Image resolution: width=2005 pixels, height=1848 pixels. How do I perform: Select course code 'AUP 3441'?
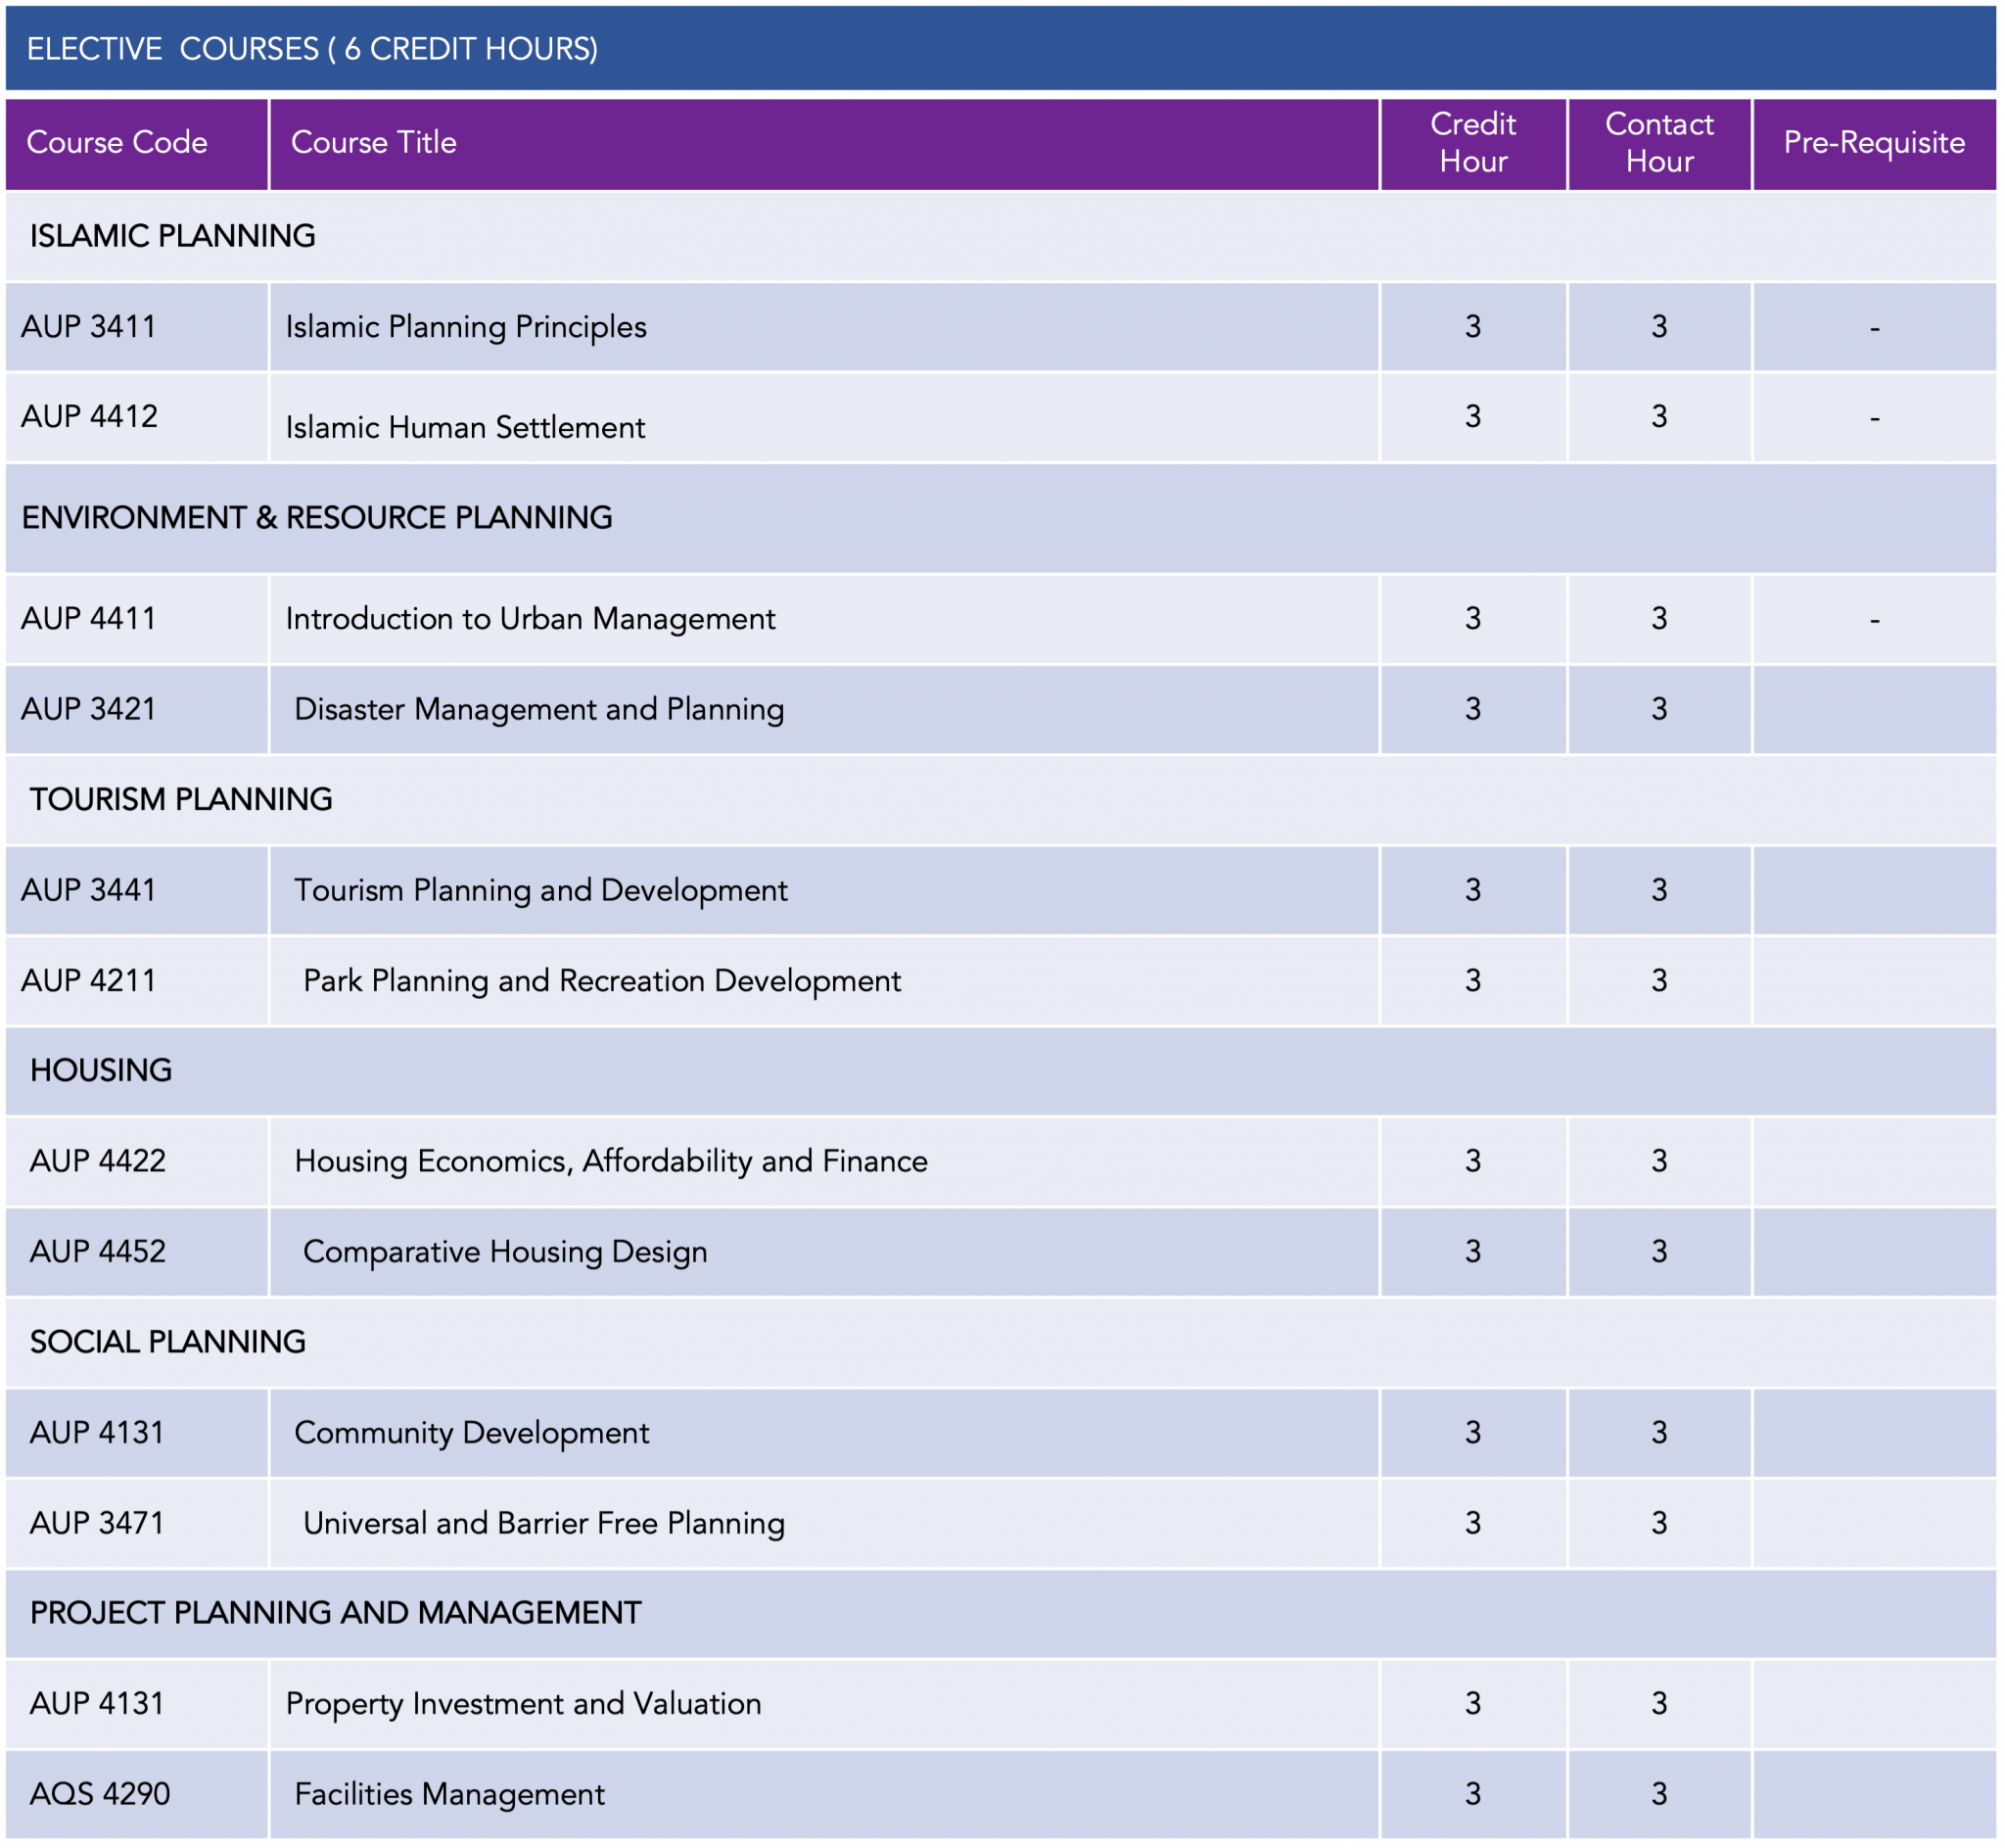coord(89,890)
